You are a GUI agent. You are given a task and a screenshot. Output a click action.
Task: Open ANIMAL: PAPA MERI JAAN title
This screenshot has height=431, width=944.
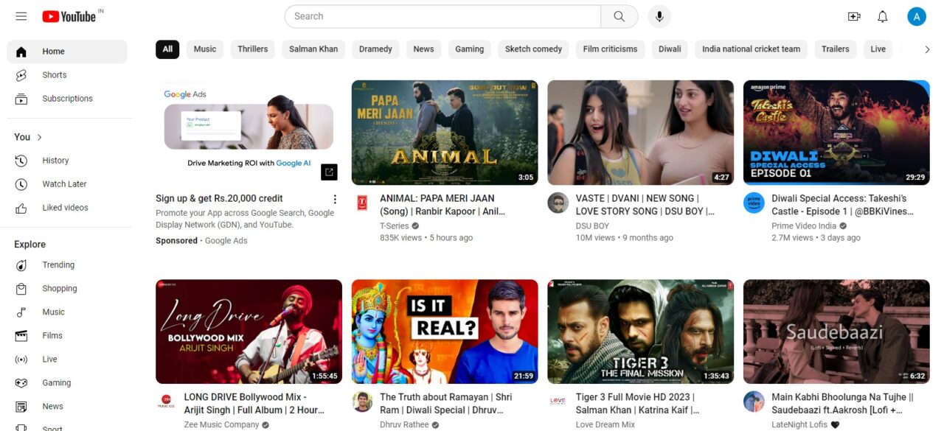pos(442,205)
